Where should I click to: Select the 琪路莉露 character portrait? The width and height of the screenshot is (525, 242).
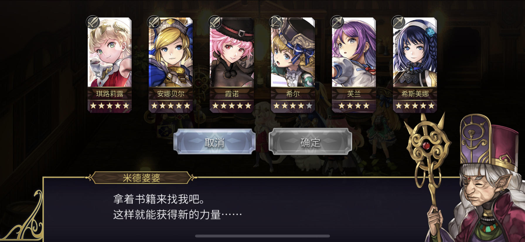point(110,53)
